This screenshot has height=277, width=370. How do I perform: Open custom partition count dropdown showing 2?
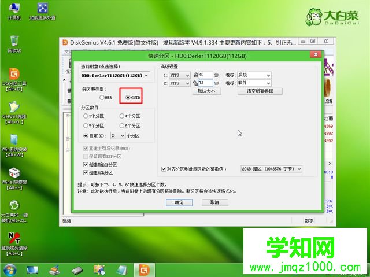[x=118, y=136]
